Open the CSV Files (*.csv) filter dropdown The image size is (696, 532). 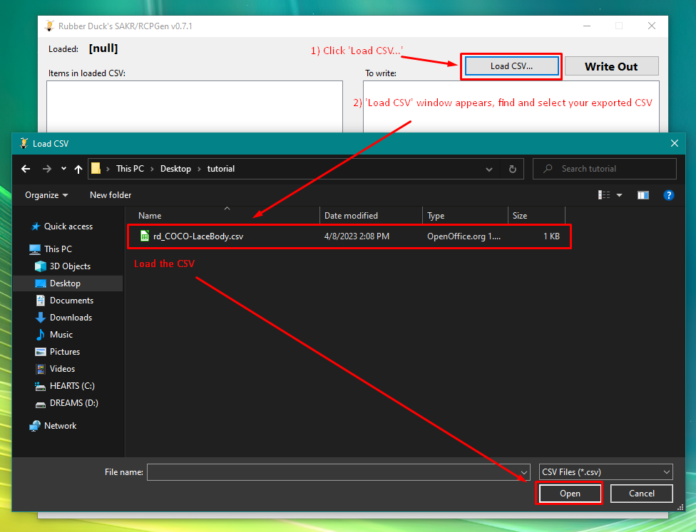point(605,472)
